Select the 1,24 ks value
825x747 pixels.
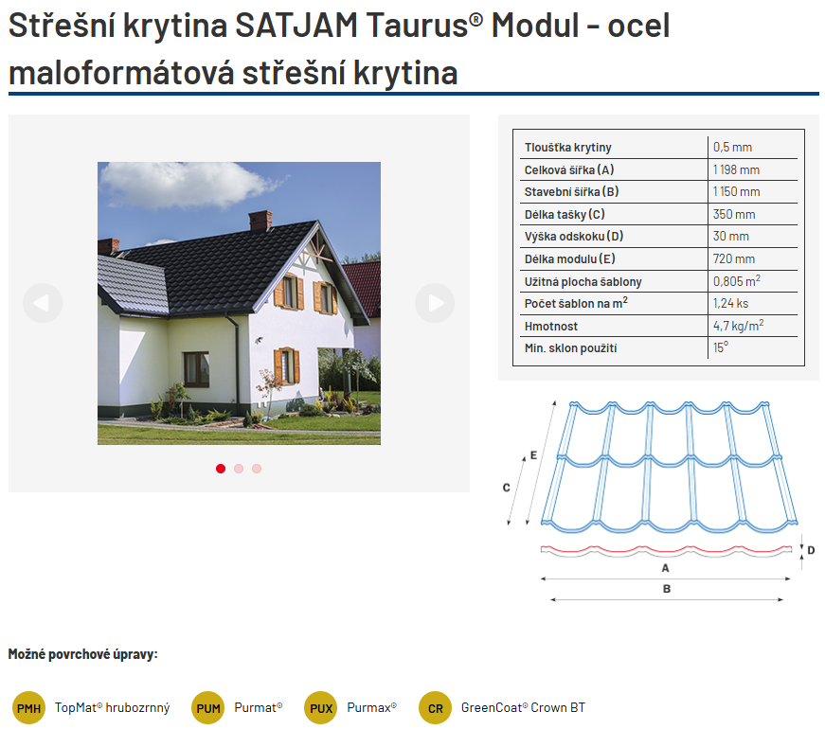pos(730,304)
